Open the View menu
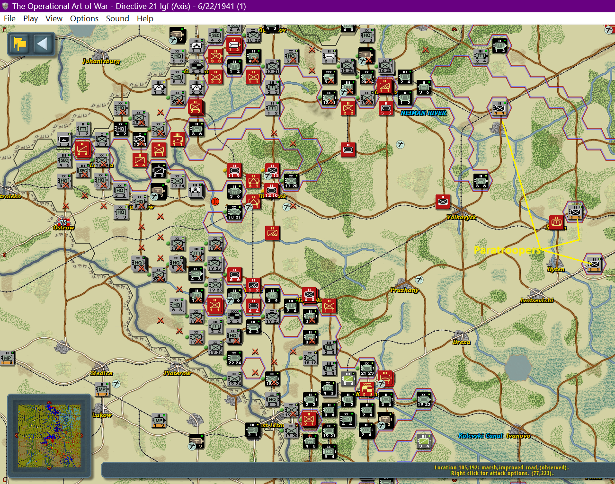This screenshot has width=615, height=484. 54,18
